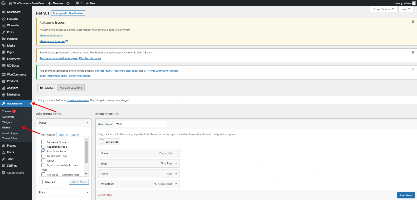Open the comments bubble icon in admin bar

point(77,3)
